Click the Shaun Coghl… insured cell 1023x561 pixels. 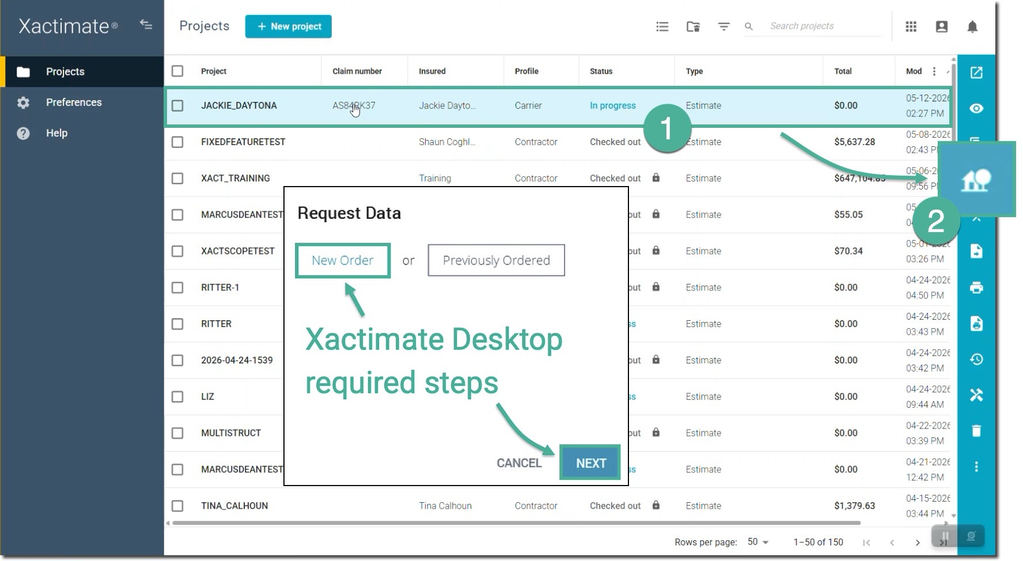[x=447, y=142]
